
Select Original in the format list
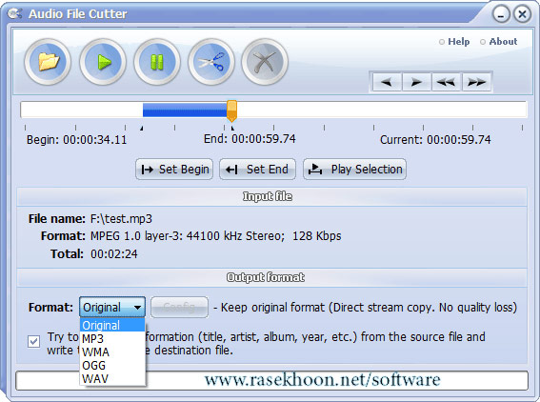pos(112,325)
